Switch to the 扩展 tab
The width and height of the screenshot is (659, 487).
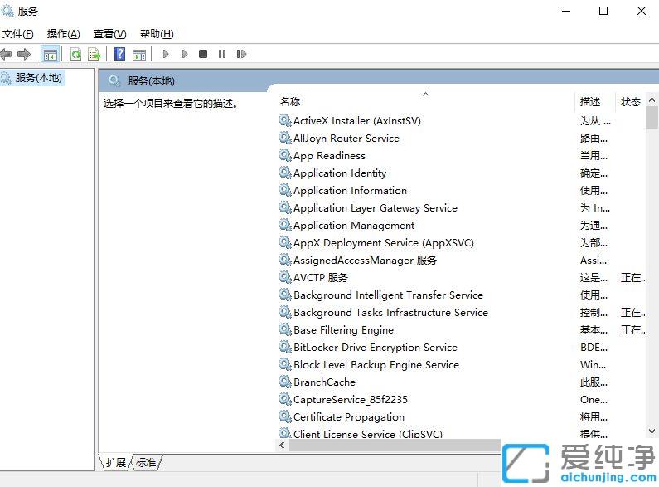click(x=116, y=462)
